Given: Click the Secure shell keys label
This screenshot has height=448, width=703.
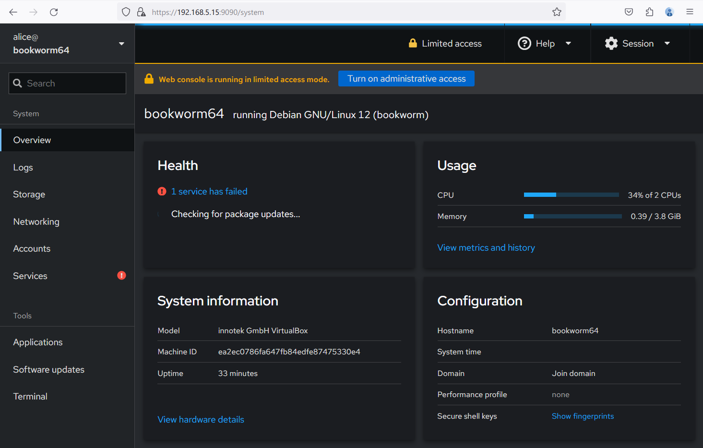Looking at the screenshot, I should [x=467, y=416].
